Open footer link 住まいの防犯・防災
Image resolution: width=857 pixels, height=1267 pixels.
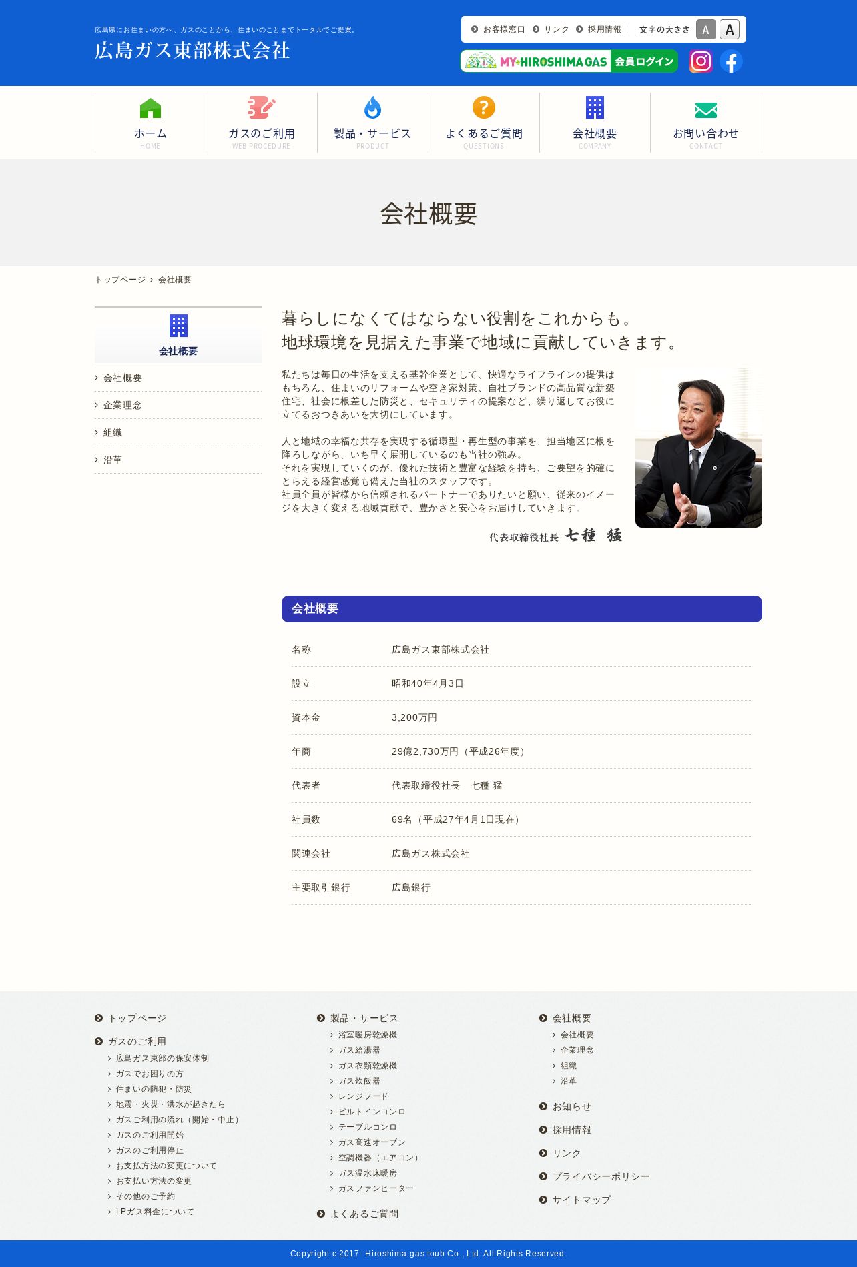pos(154,1089)
